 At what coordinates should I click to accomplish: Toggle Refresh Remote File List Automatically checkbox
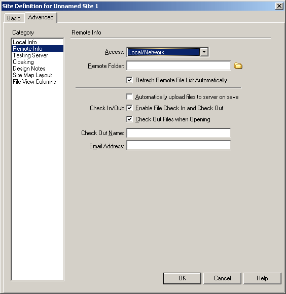click(129, 80)
